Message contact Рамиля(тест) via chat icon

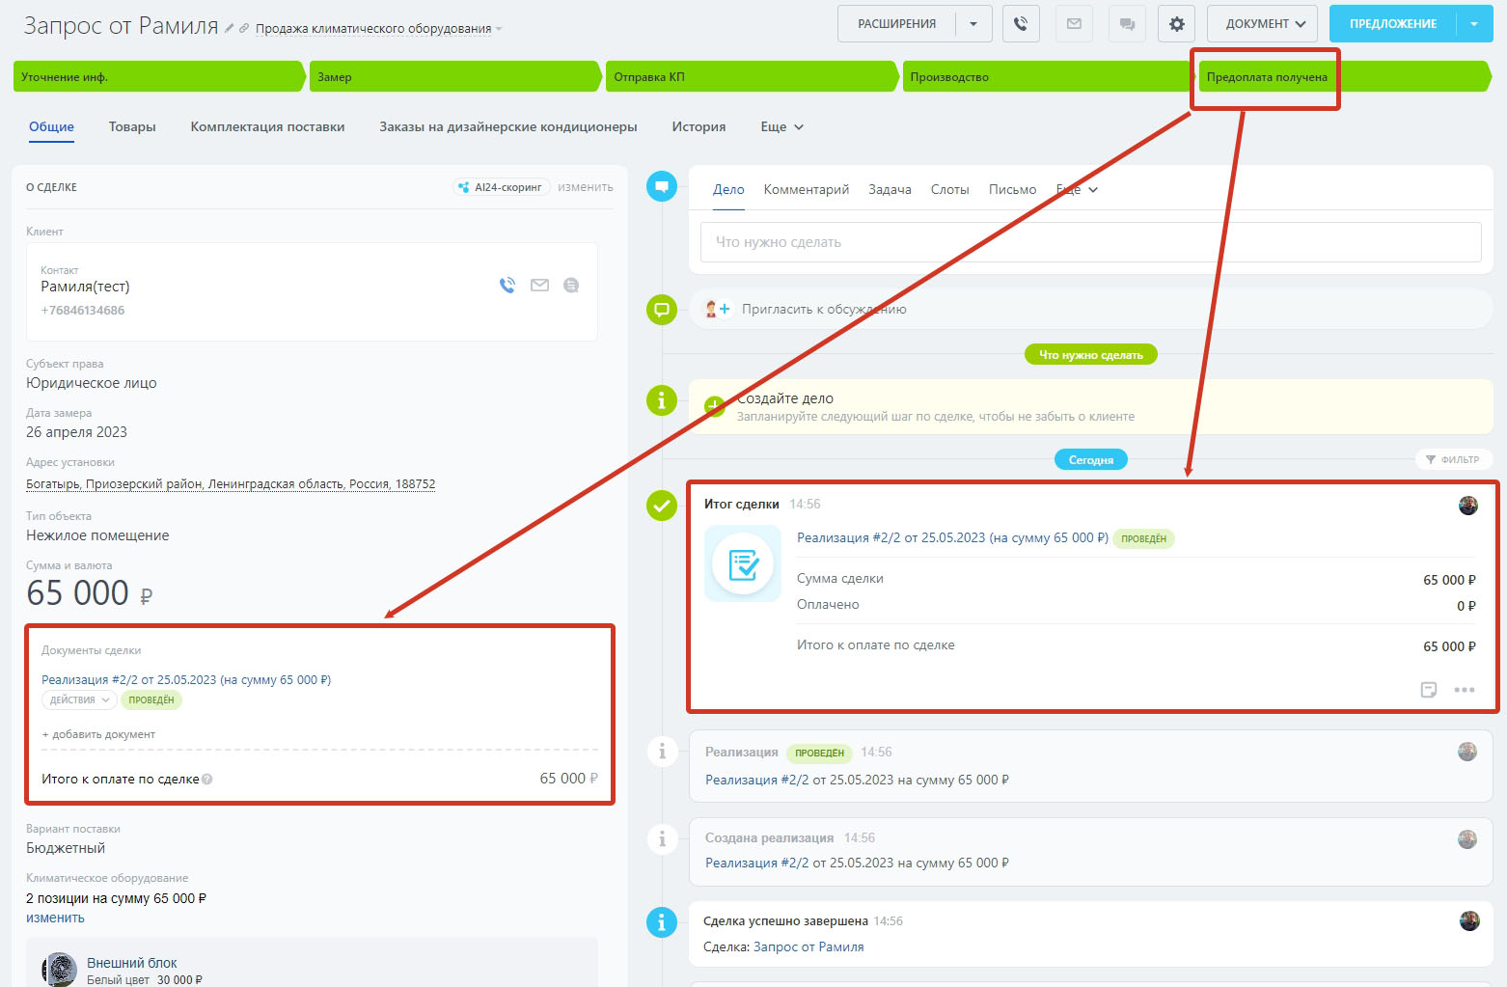point(571,285)
